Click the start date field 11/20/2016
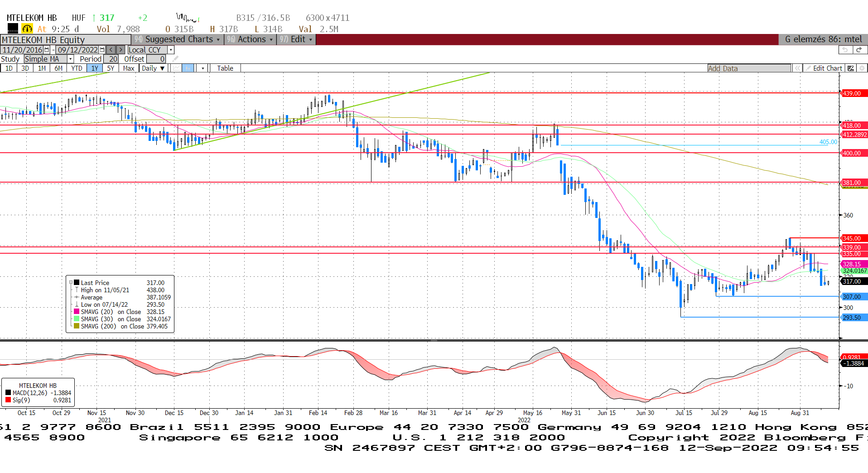Image resolution: width=868 pixels, height=473 pixels. click(22, 50)
